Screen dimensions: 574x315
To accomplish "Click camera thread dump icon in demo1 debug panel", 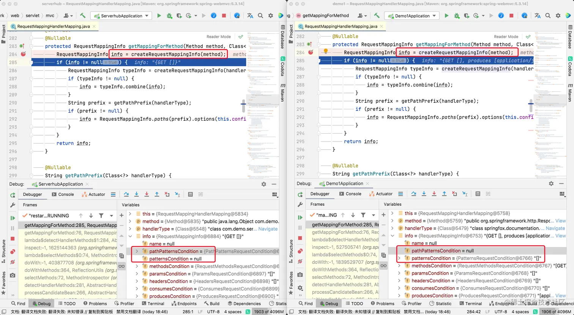I will pos(300,274).
